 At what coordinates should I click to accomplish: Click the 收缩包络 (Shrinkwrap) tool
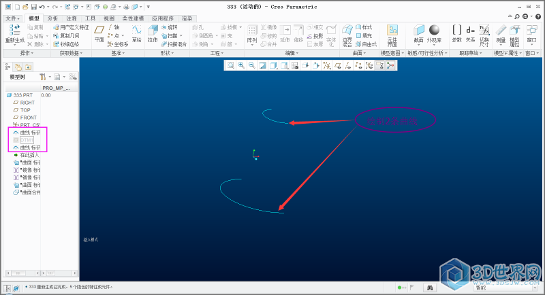coord(66,44)
